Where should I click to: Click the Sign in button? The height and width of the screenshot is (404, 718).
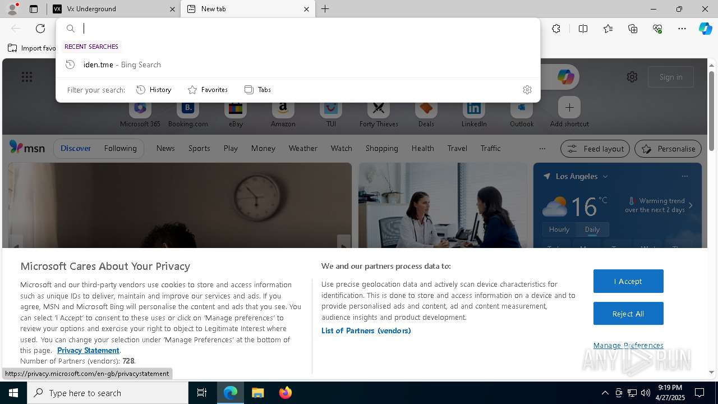(671, 77)
